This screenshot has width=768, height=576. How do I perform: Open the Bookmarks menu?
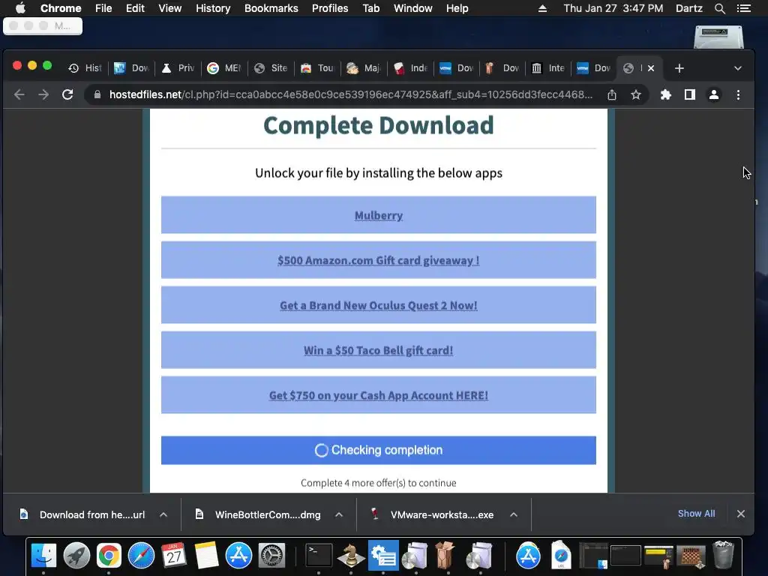coord(271,8)
